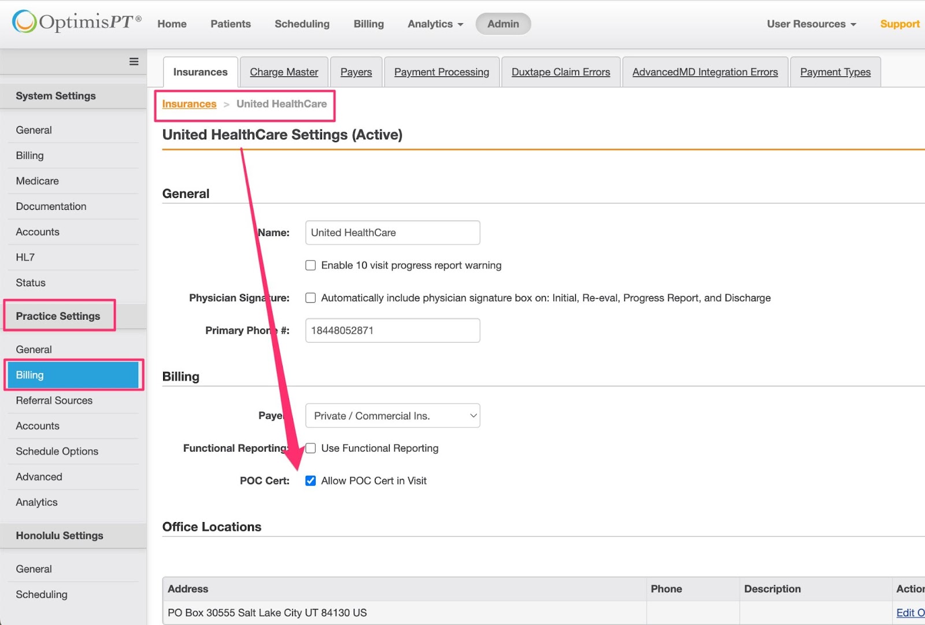The height and width of the screenshot is (625, 925).
Task: Expand the Analytics menu in top navigation
Action: click(435, 24)
